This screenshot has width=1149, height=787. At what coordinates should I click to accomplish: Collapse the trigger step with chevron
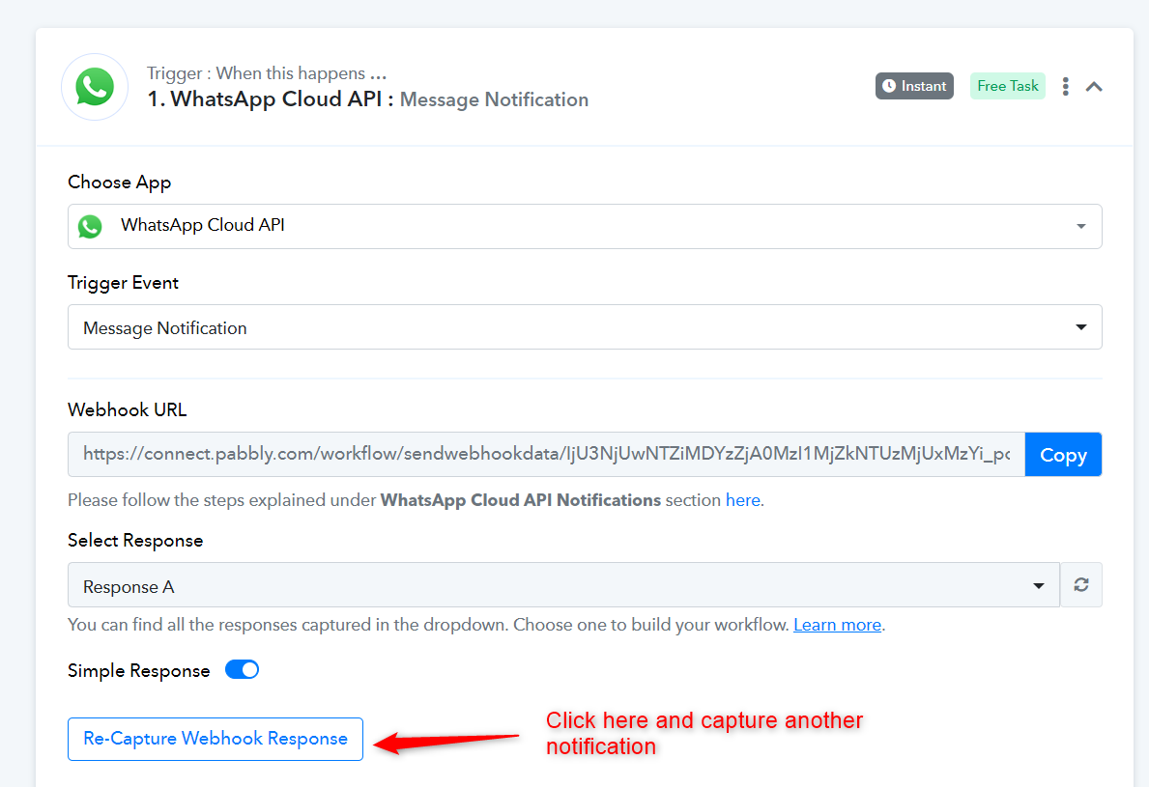1094,86
